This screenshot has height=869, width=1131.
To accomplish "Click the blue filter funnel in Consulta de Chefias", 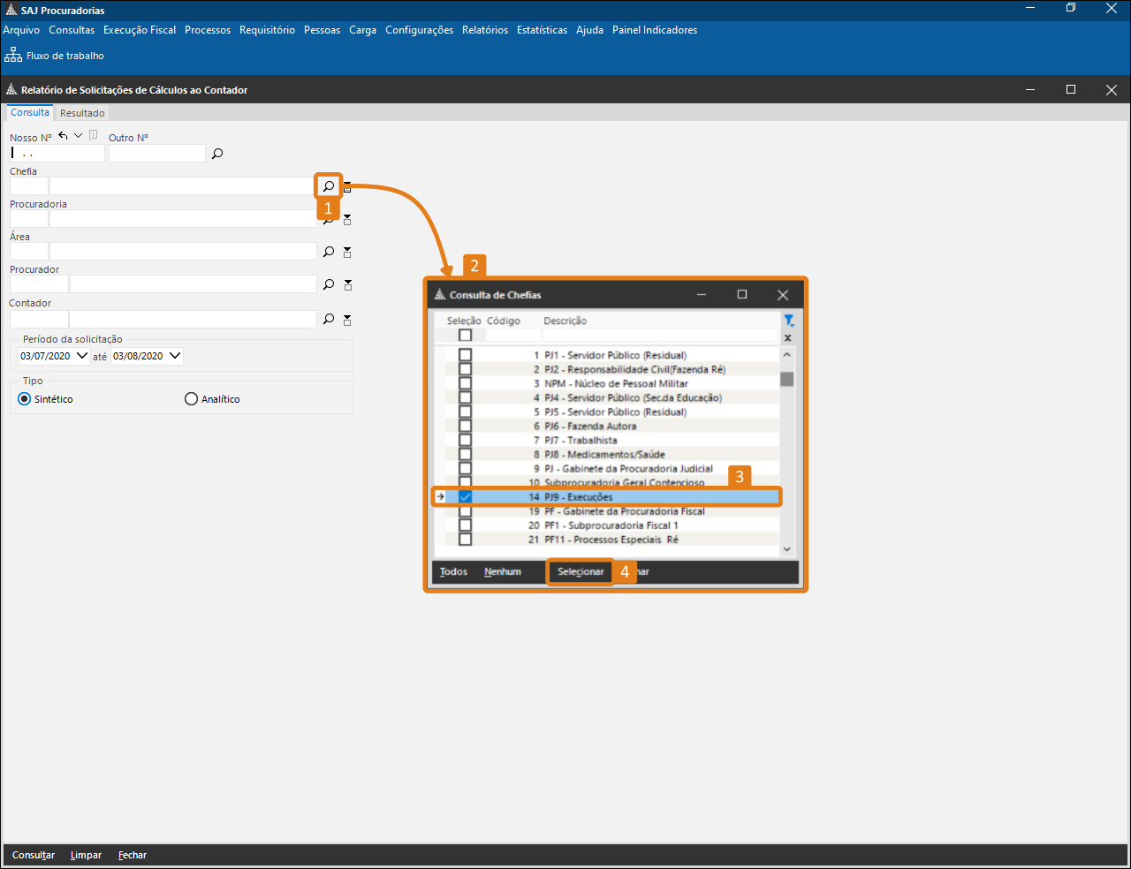I will [x=788, y=321].
